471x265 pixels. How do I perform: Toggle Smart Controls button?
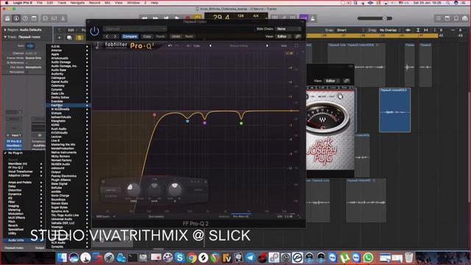click(x=46, y=18)
